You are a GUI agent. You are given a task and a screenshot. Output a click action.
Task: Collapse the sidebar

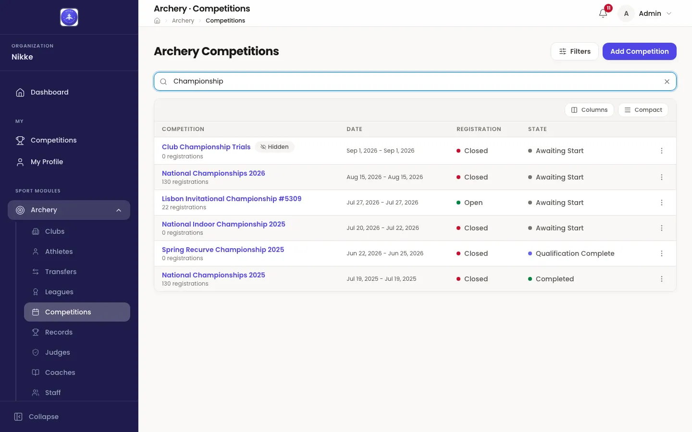pos(37,417)
